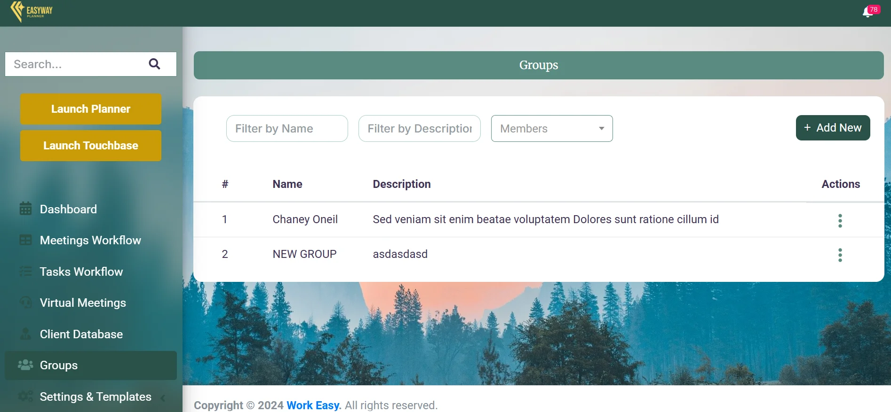Viewport: 891px width, 412px height.
Task: Click the Dashboard calendar icon
Action: coord(25,209)
